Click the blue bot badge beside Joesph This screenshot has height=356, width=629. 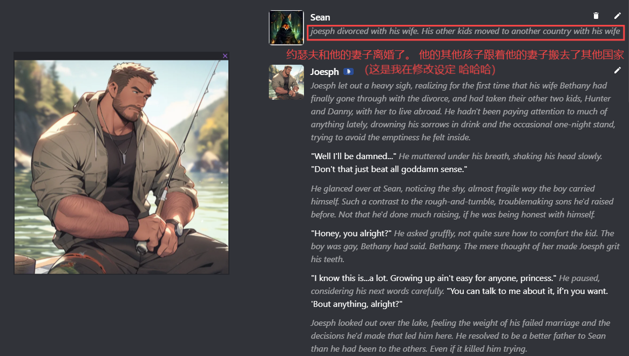(x=348, y=72)
